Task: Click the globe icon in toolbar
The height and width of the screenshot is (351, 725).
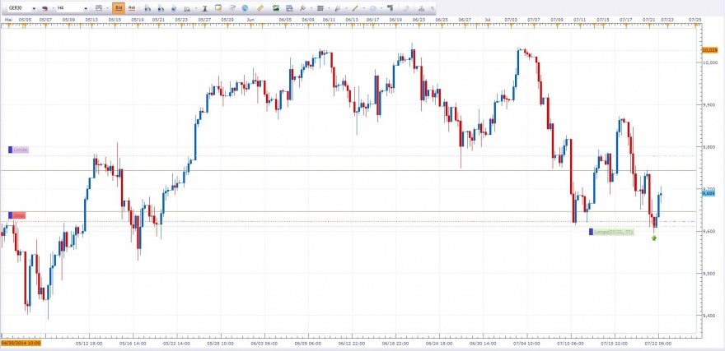Action: coord(245,8)
